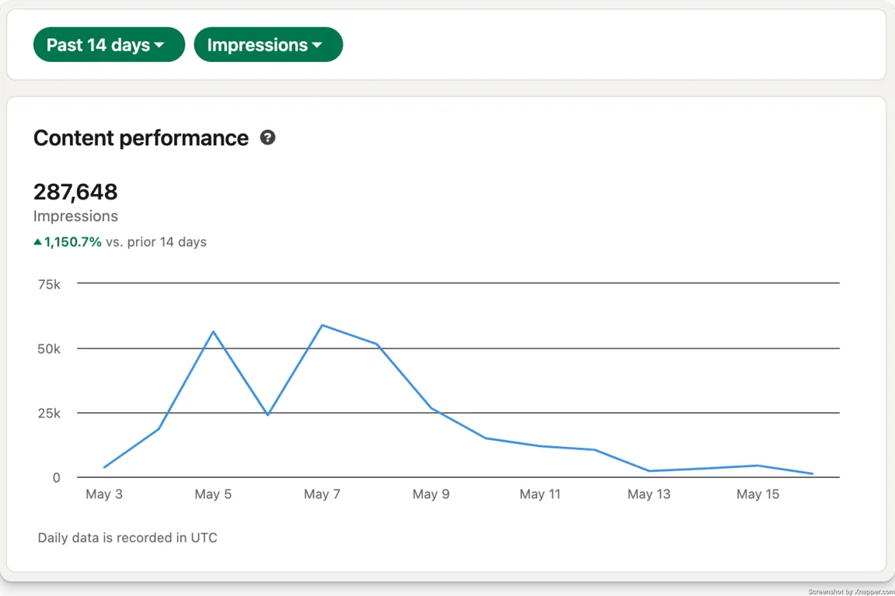Select the green upward trend arrow indicator
Viewport: 895px width, 596px height.
pyautogui.click(x=37, y=241)
